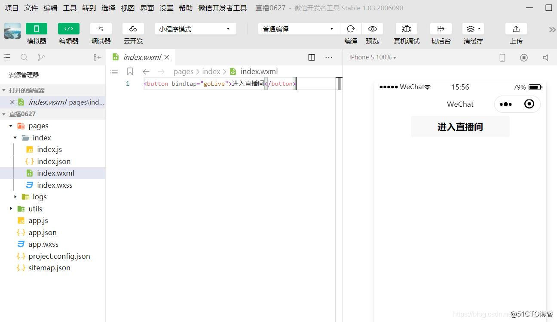Open index.js in file tree
Screen dimensions: 557x322
tap(49, 149)
